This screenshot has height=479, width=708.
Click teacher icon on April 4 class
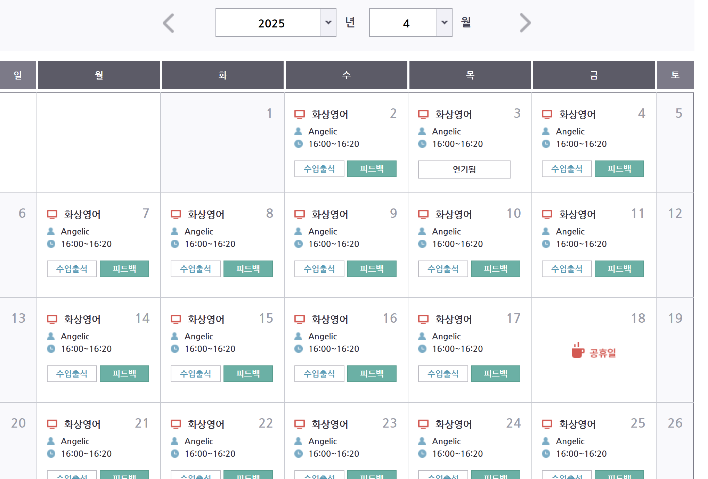click(x=546, y=131)
